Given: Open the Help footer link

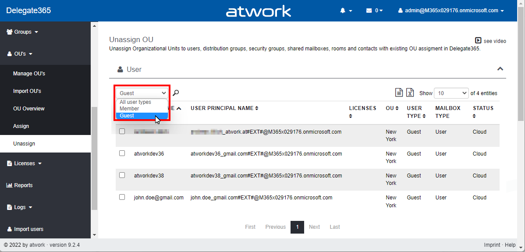Looking at the screenshot, I should point(510,245).
